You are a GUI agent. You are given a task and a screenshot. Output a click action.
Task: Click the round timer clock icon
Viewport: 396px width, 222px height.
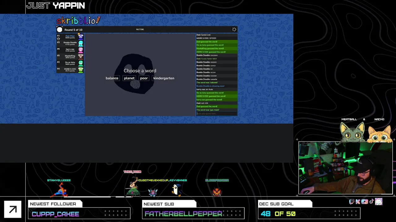[x=59, y=30]
